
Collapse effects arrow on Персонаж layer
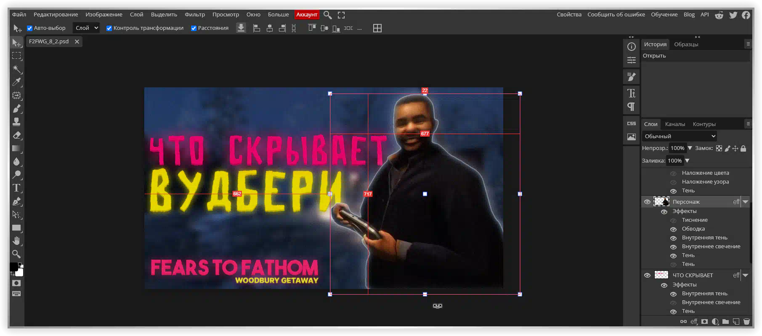(746, 202)
